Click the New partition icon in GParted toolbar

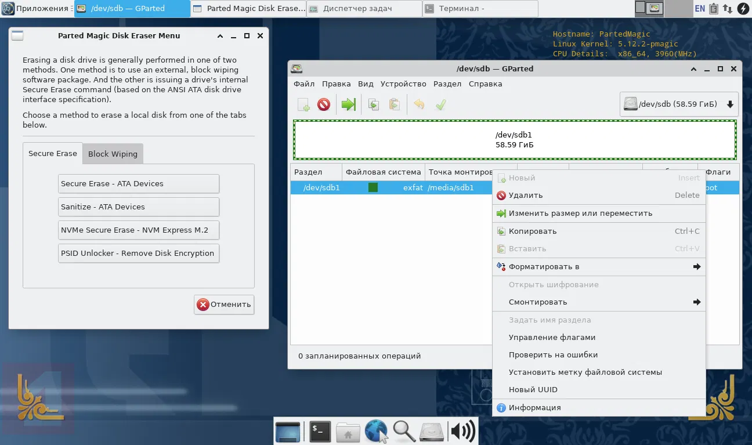tap(303, 104)
